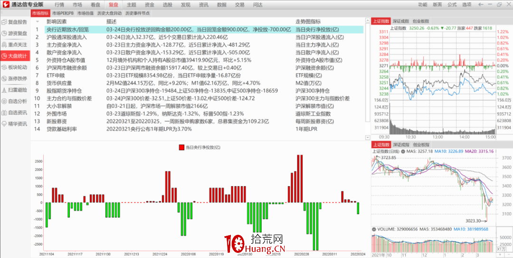Screen dimensions: 513x258
Task: Click the X1万 volume unit label
Action: (x=501, y=249)
